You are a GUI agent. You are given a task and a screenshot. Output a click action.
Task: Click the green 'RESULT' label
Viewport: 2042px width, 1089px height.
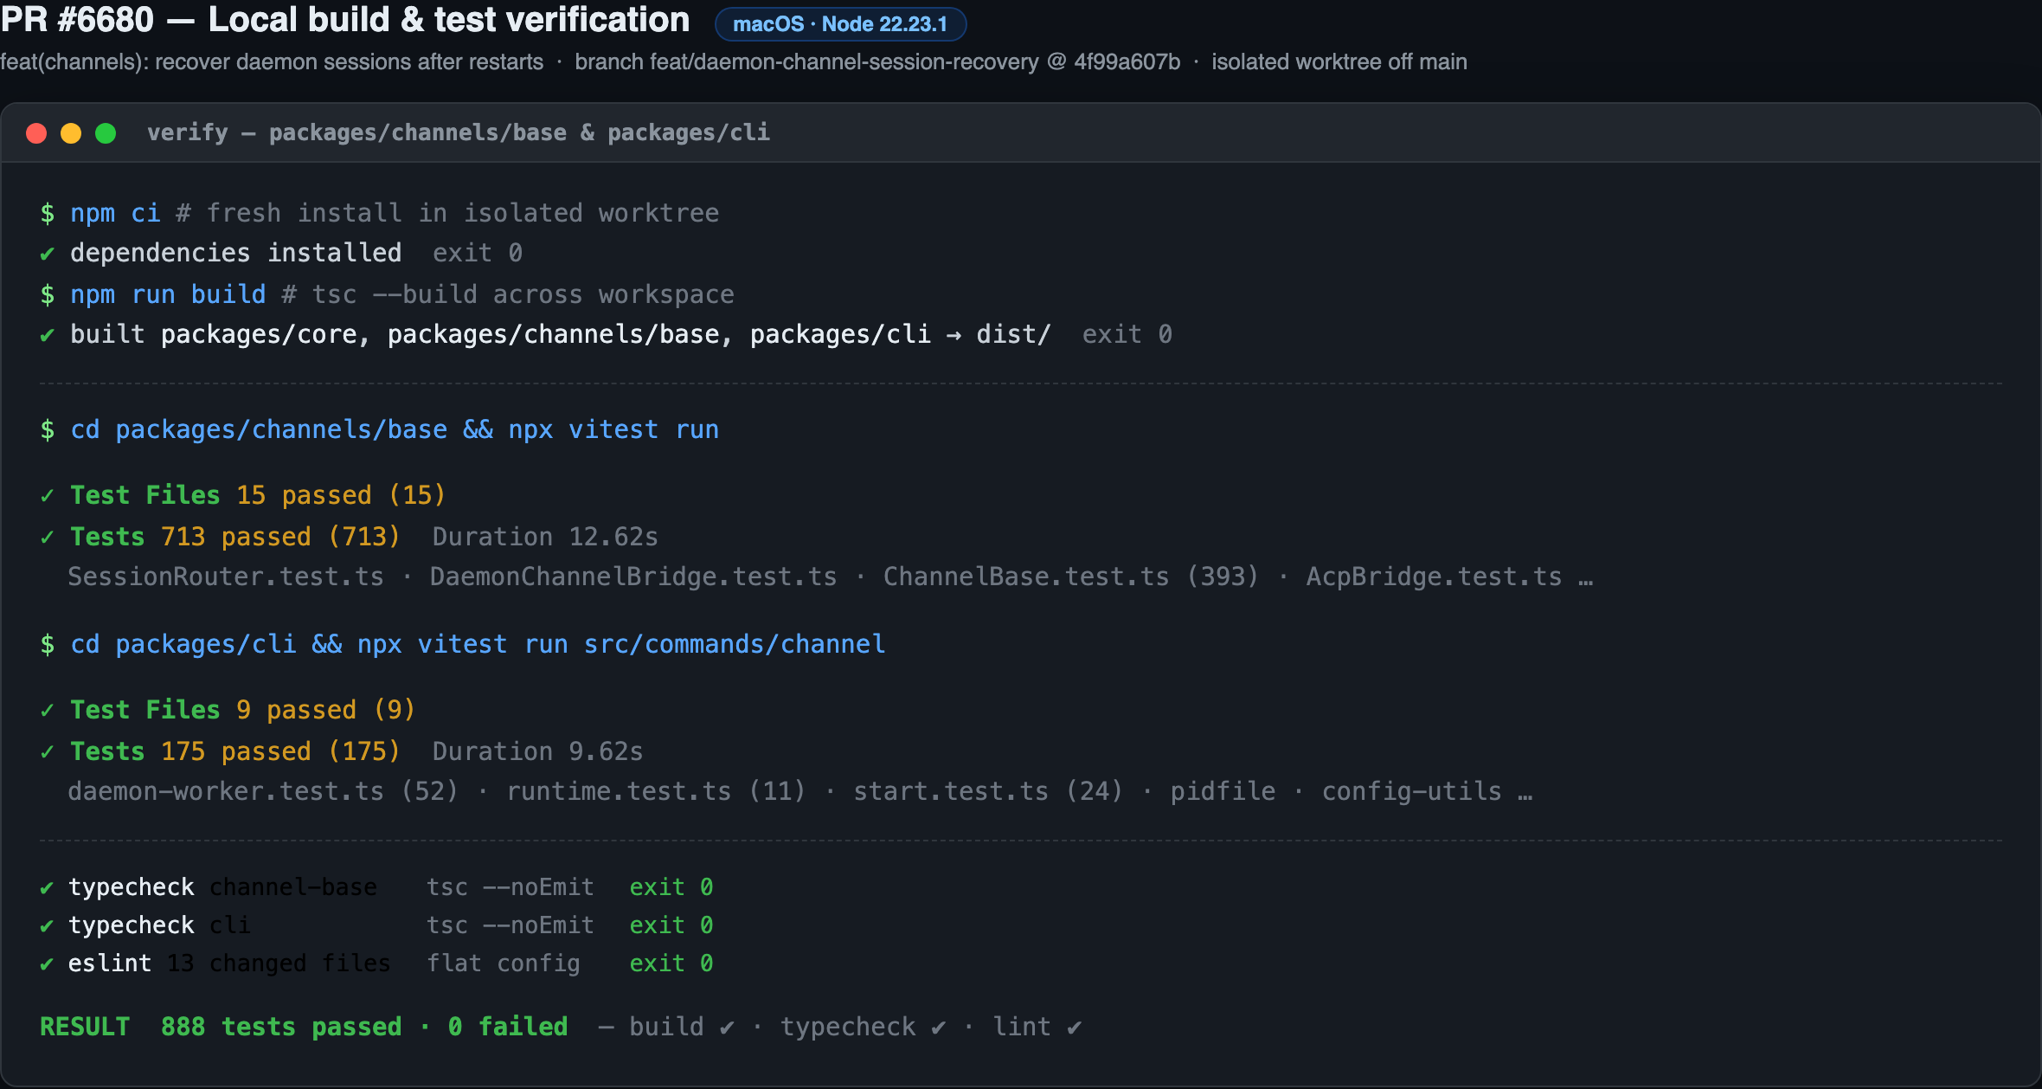pyautogui.click(x=85, y=1027)
